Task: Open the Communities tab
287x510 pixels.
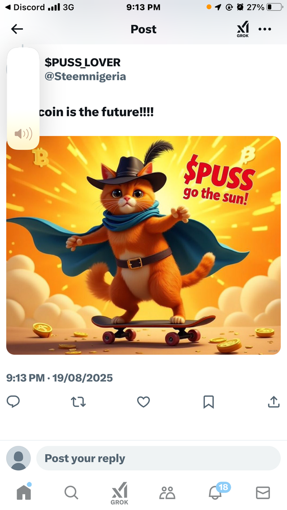Action: click(167, 493)
